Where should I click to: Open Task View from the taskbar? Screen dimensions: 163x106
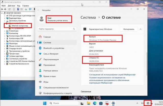click(x=82, y=103)
